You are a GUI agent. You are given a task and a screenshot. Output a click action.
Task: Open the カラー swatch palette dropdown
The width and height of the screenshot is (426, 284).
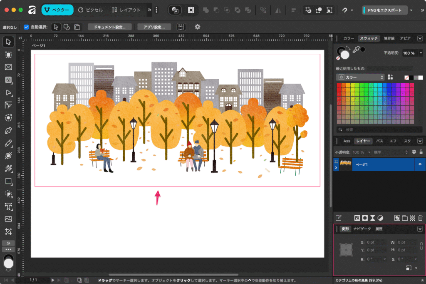361,77
